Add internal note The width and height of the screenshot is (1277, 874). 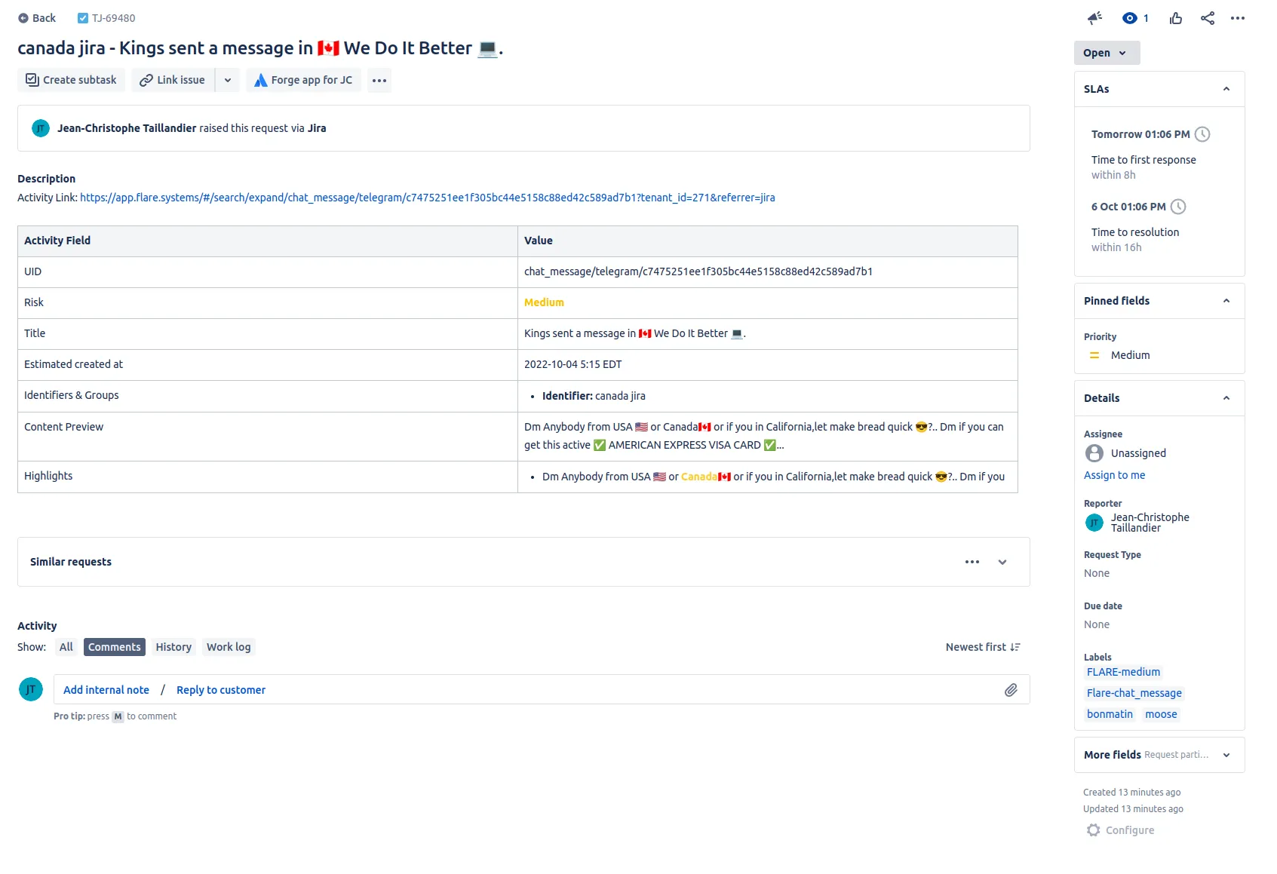coord(106,690)
